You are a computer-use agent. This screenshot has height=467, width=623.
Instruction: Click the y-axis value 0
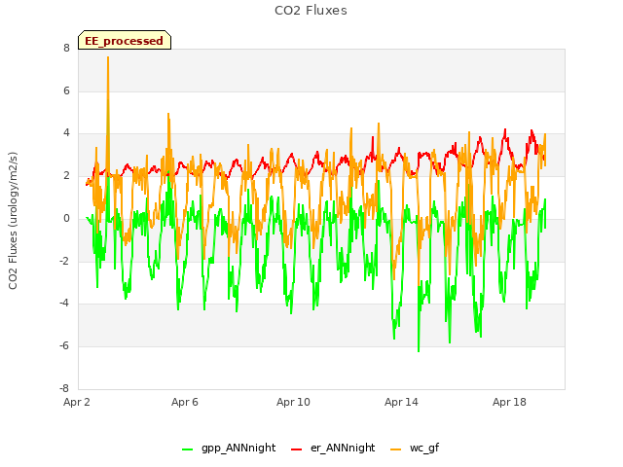[66, 218]
